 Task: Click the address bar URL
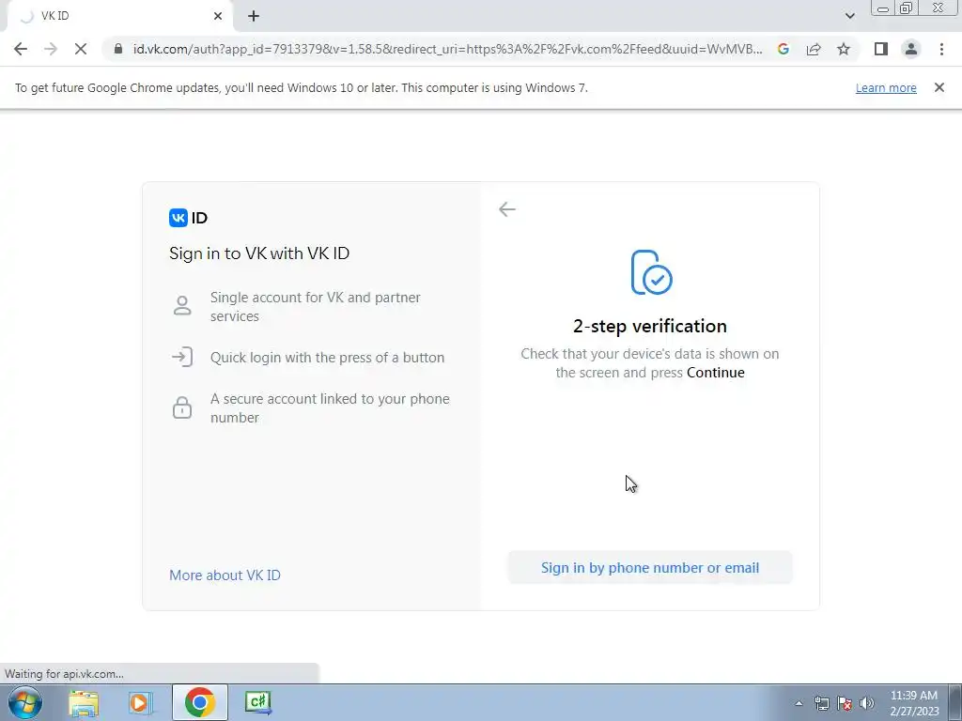[447, 49]
